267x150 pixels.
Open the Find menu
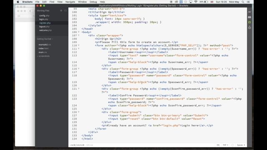(52, 2)
